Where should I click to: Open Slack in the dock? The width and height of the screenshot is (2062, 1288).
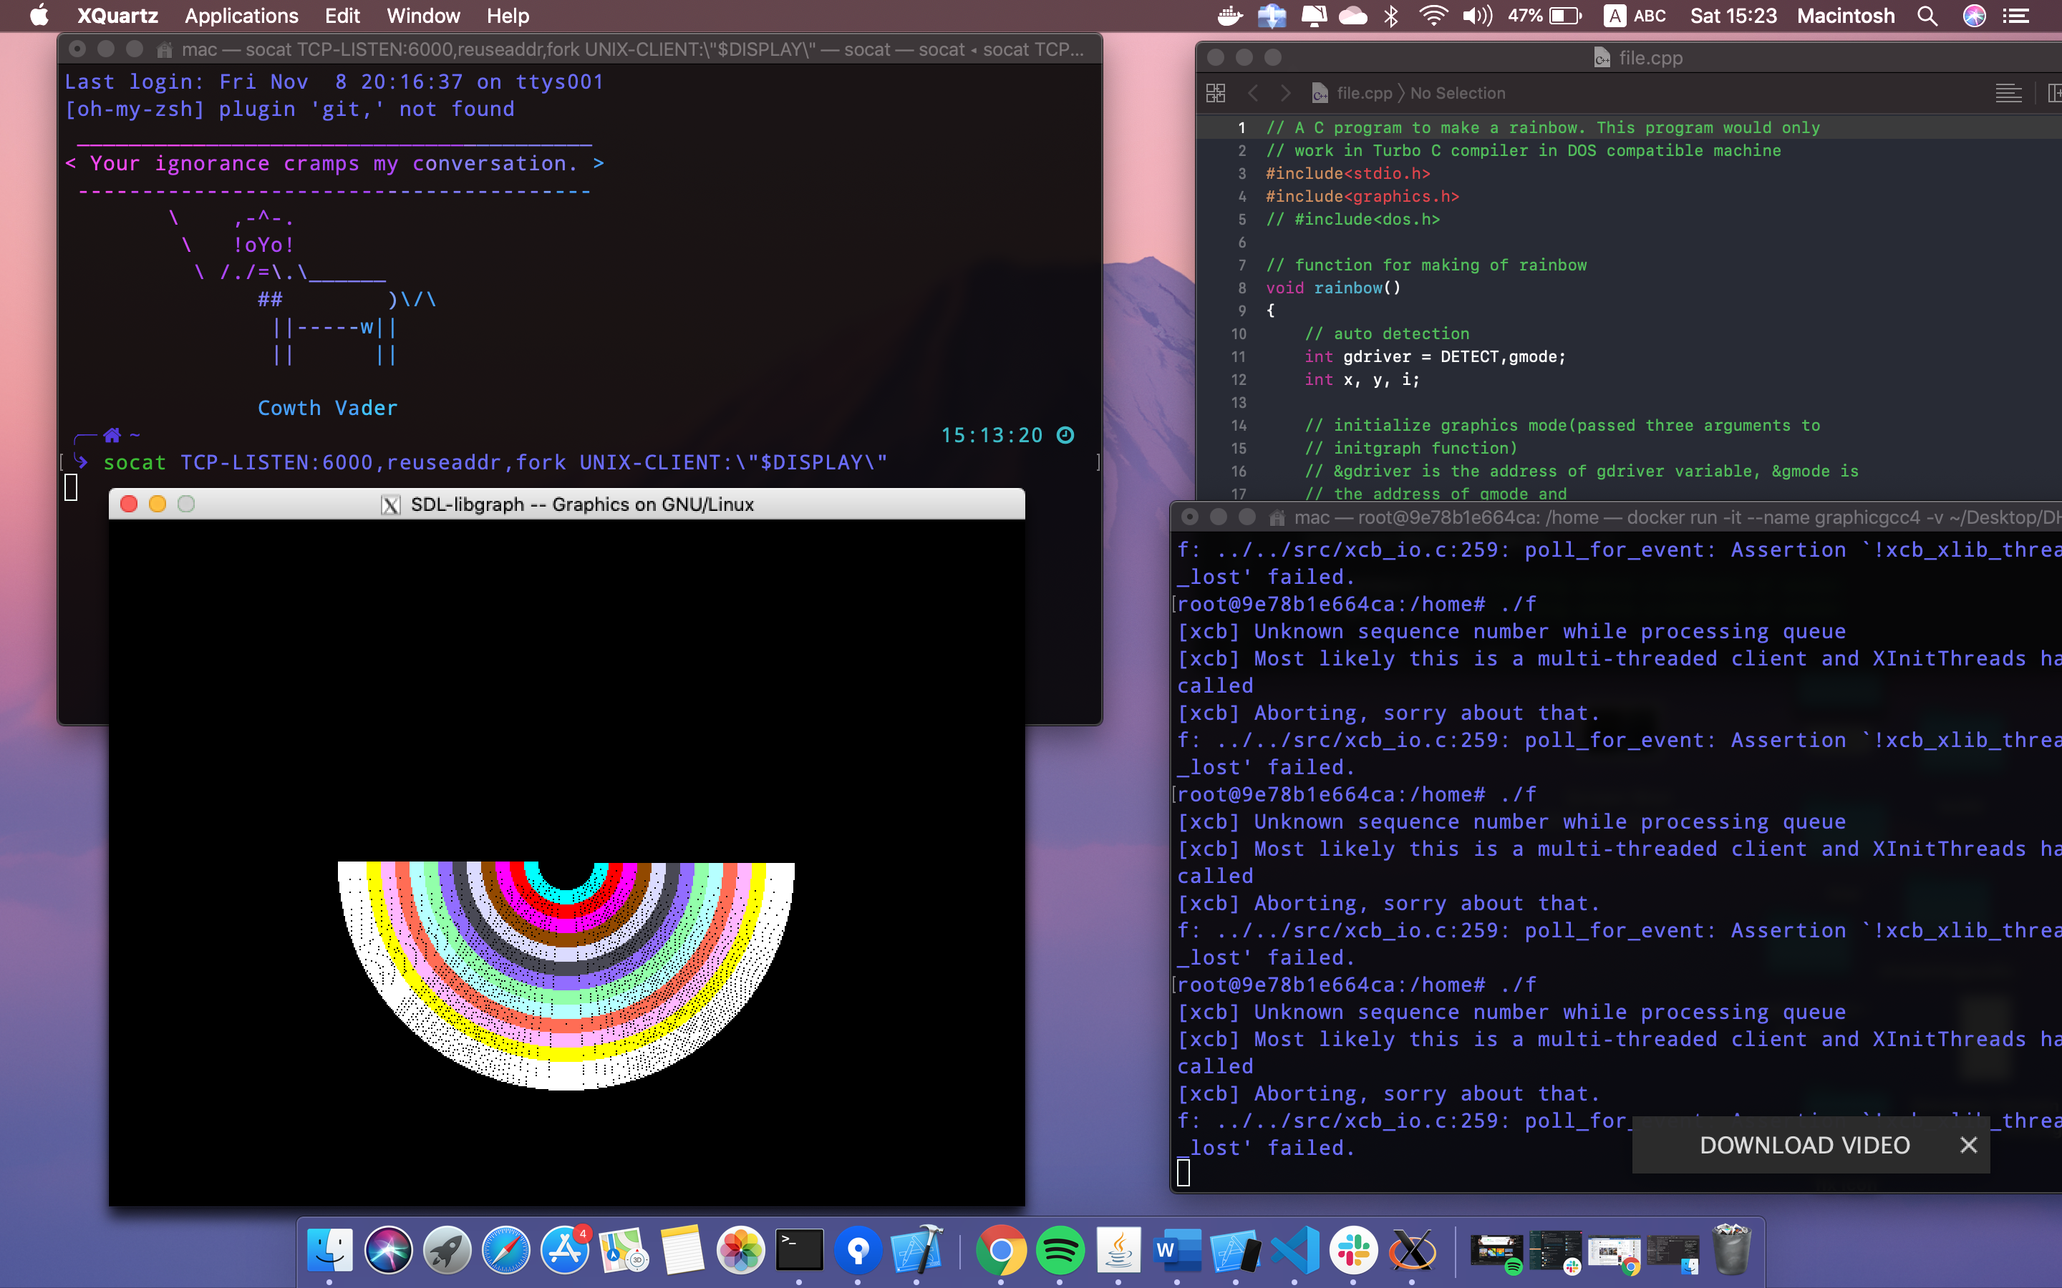click(1353, 1251)
